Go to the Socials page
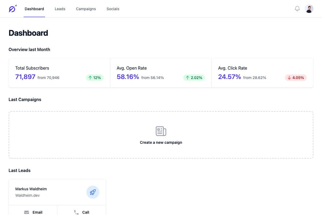322x215 pixels. [113, 9]
